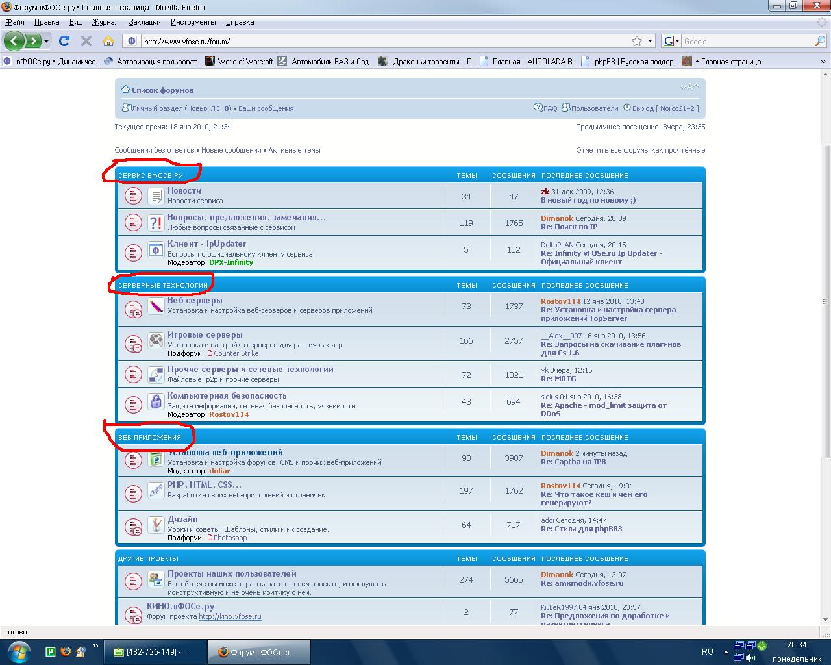Viewport: 831px width, 665px height.
Task: Open the Веб серверы forum link
Action: 195,300
